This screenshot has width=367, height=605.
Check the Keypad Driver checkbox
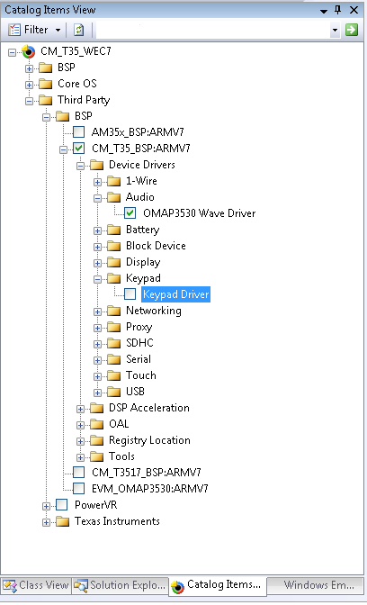pos(130,294)
